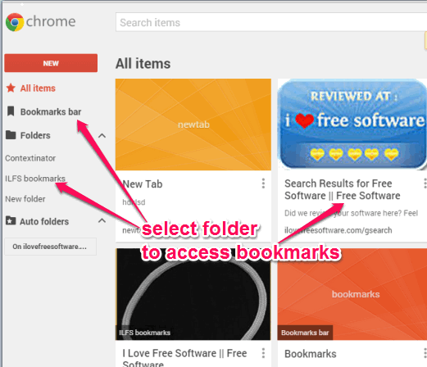Open the ILFS bookmarks folder
Viewport: 427px width, 367px height.
[x=35, y=179]
